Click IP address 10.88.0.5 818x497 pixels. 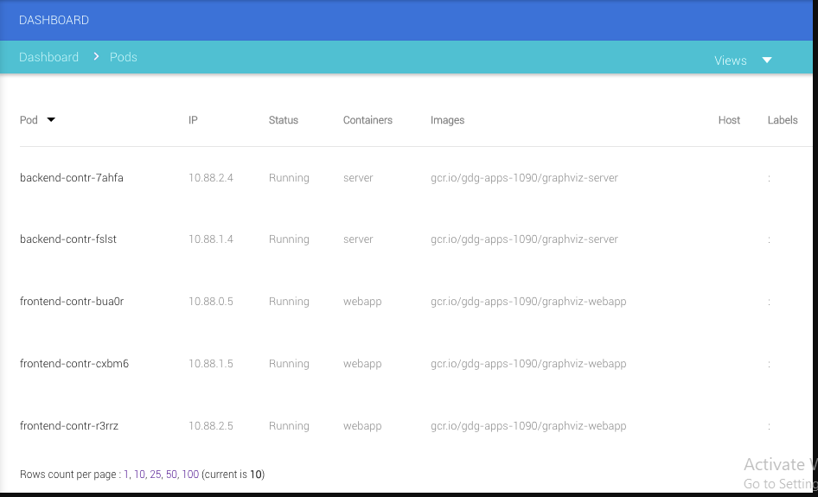tap(211, 302)
